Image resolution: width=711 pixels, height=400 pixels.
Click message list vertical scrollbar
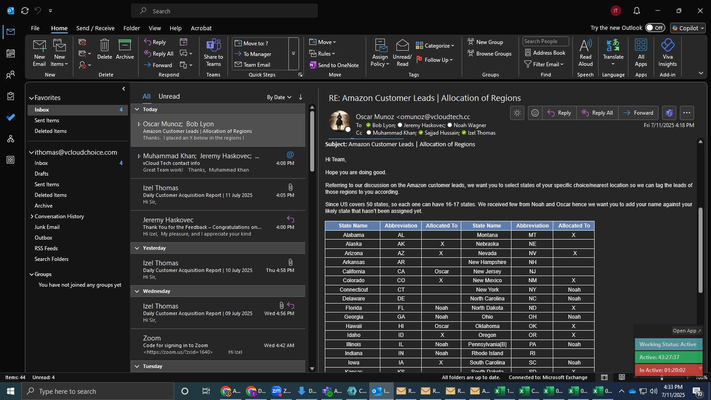(312, 141)
